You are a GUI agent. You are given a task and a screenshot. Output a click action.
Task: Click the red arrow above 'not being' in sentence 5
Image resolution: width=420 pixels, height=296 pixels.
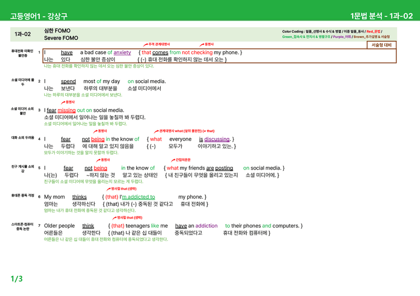(x=98, y=160)
